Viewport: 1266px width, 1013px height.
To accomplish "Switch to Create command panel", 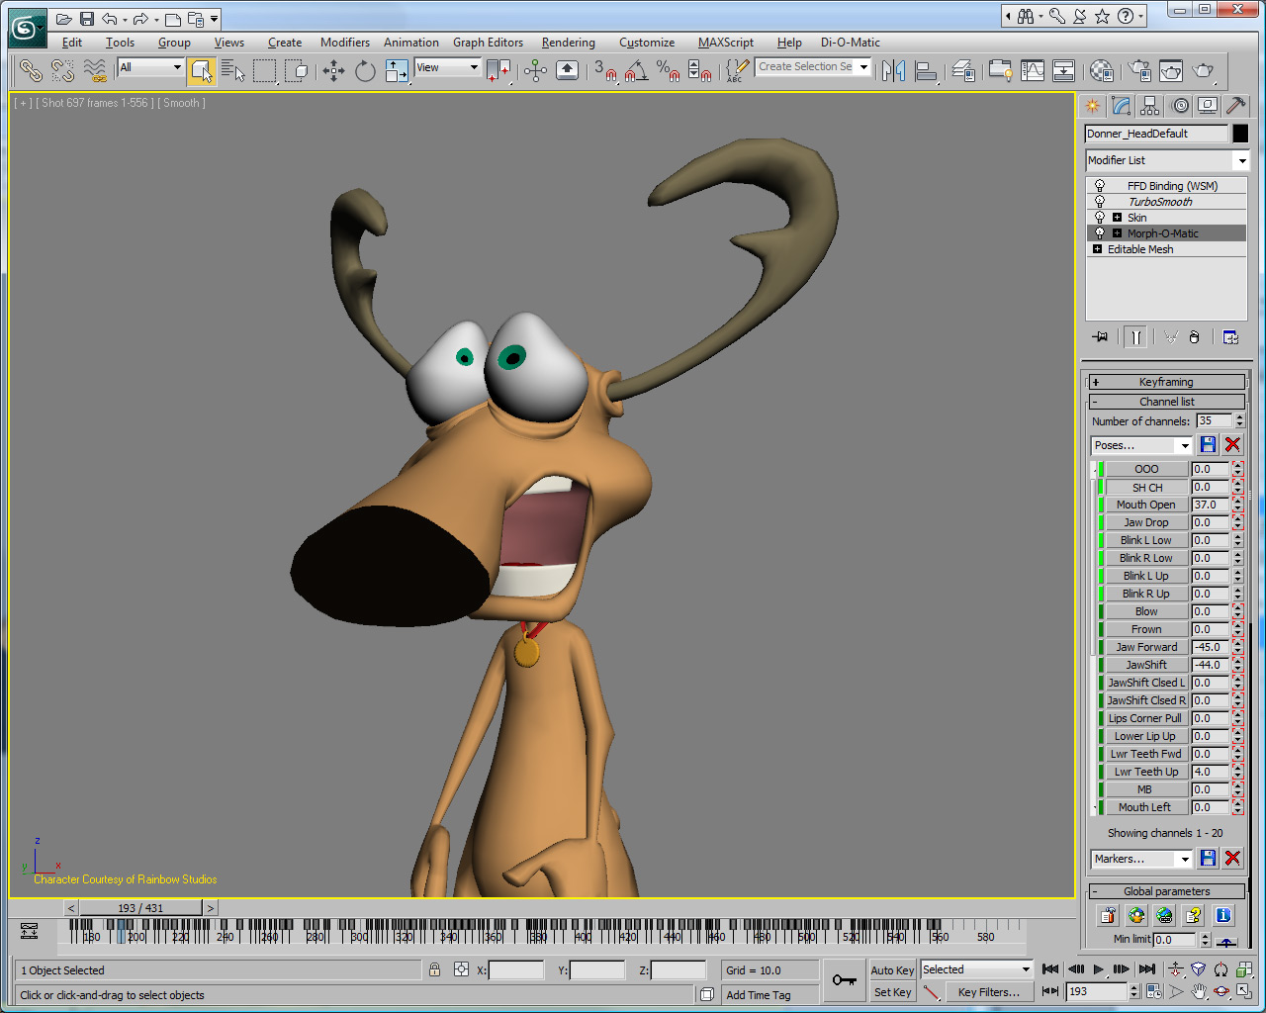I will 1093,105.
